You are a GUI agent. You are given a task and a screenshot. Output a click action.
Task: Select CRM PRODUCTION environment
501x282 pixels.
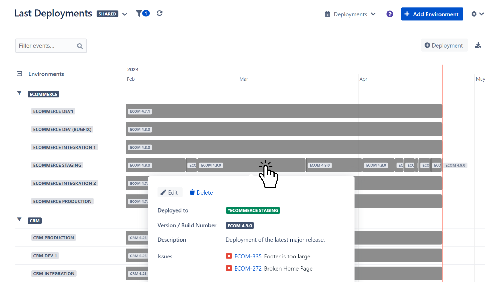[53, 238]
